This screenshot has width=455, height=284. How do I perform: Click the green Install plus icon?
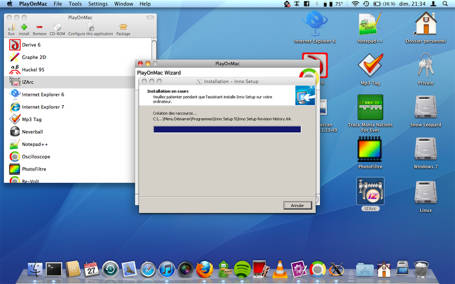coord(24,27)
